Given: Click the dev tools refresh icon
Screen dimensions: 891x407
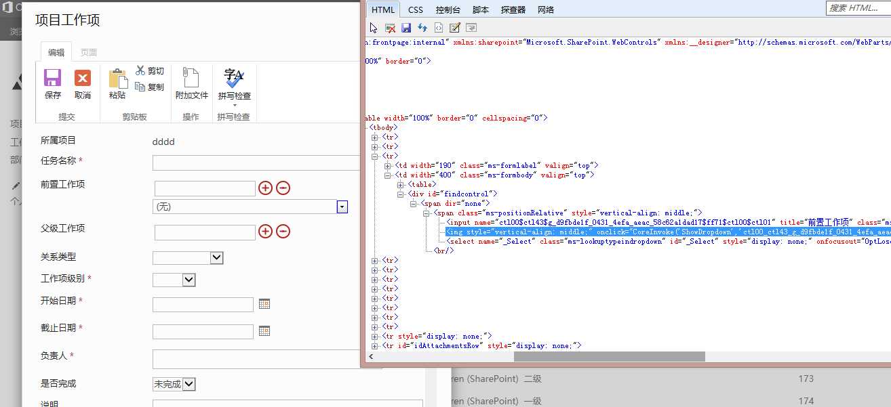Looking at the screenshot, I should pos(422,28).
